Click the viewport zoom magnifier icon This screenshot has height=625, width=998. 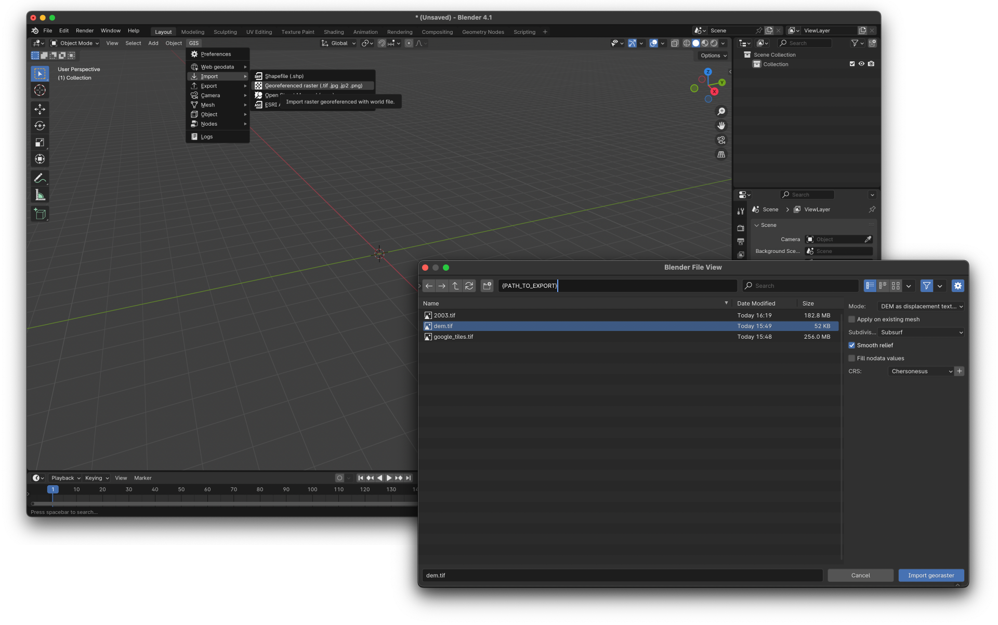[721, 112]
